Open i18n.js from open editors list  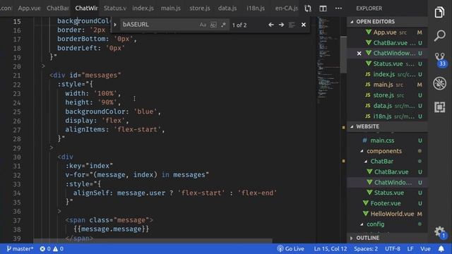(x=387, y=116)
